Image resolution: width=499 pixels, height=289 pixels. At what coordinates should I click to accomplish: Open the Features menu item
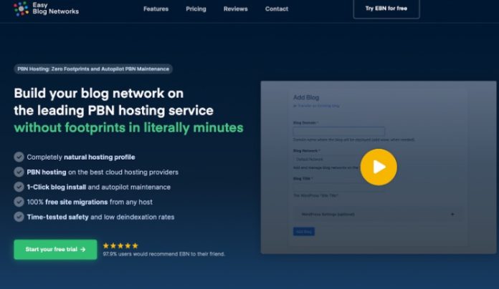tap(156, 9)
